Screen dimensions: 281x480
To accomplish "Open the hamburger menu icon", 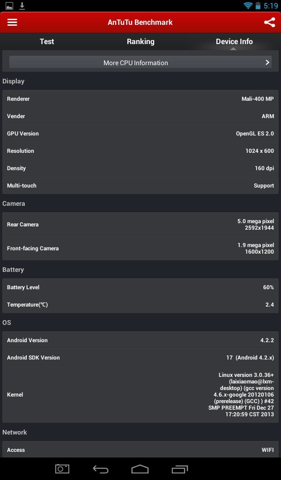I will click(12, 22).
